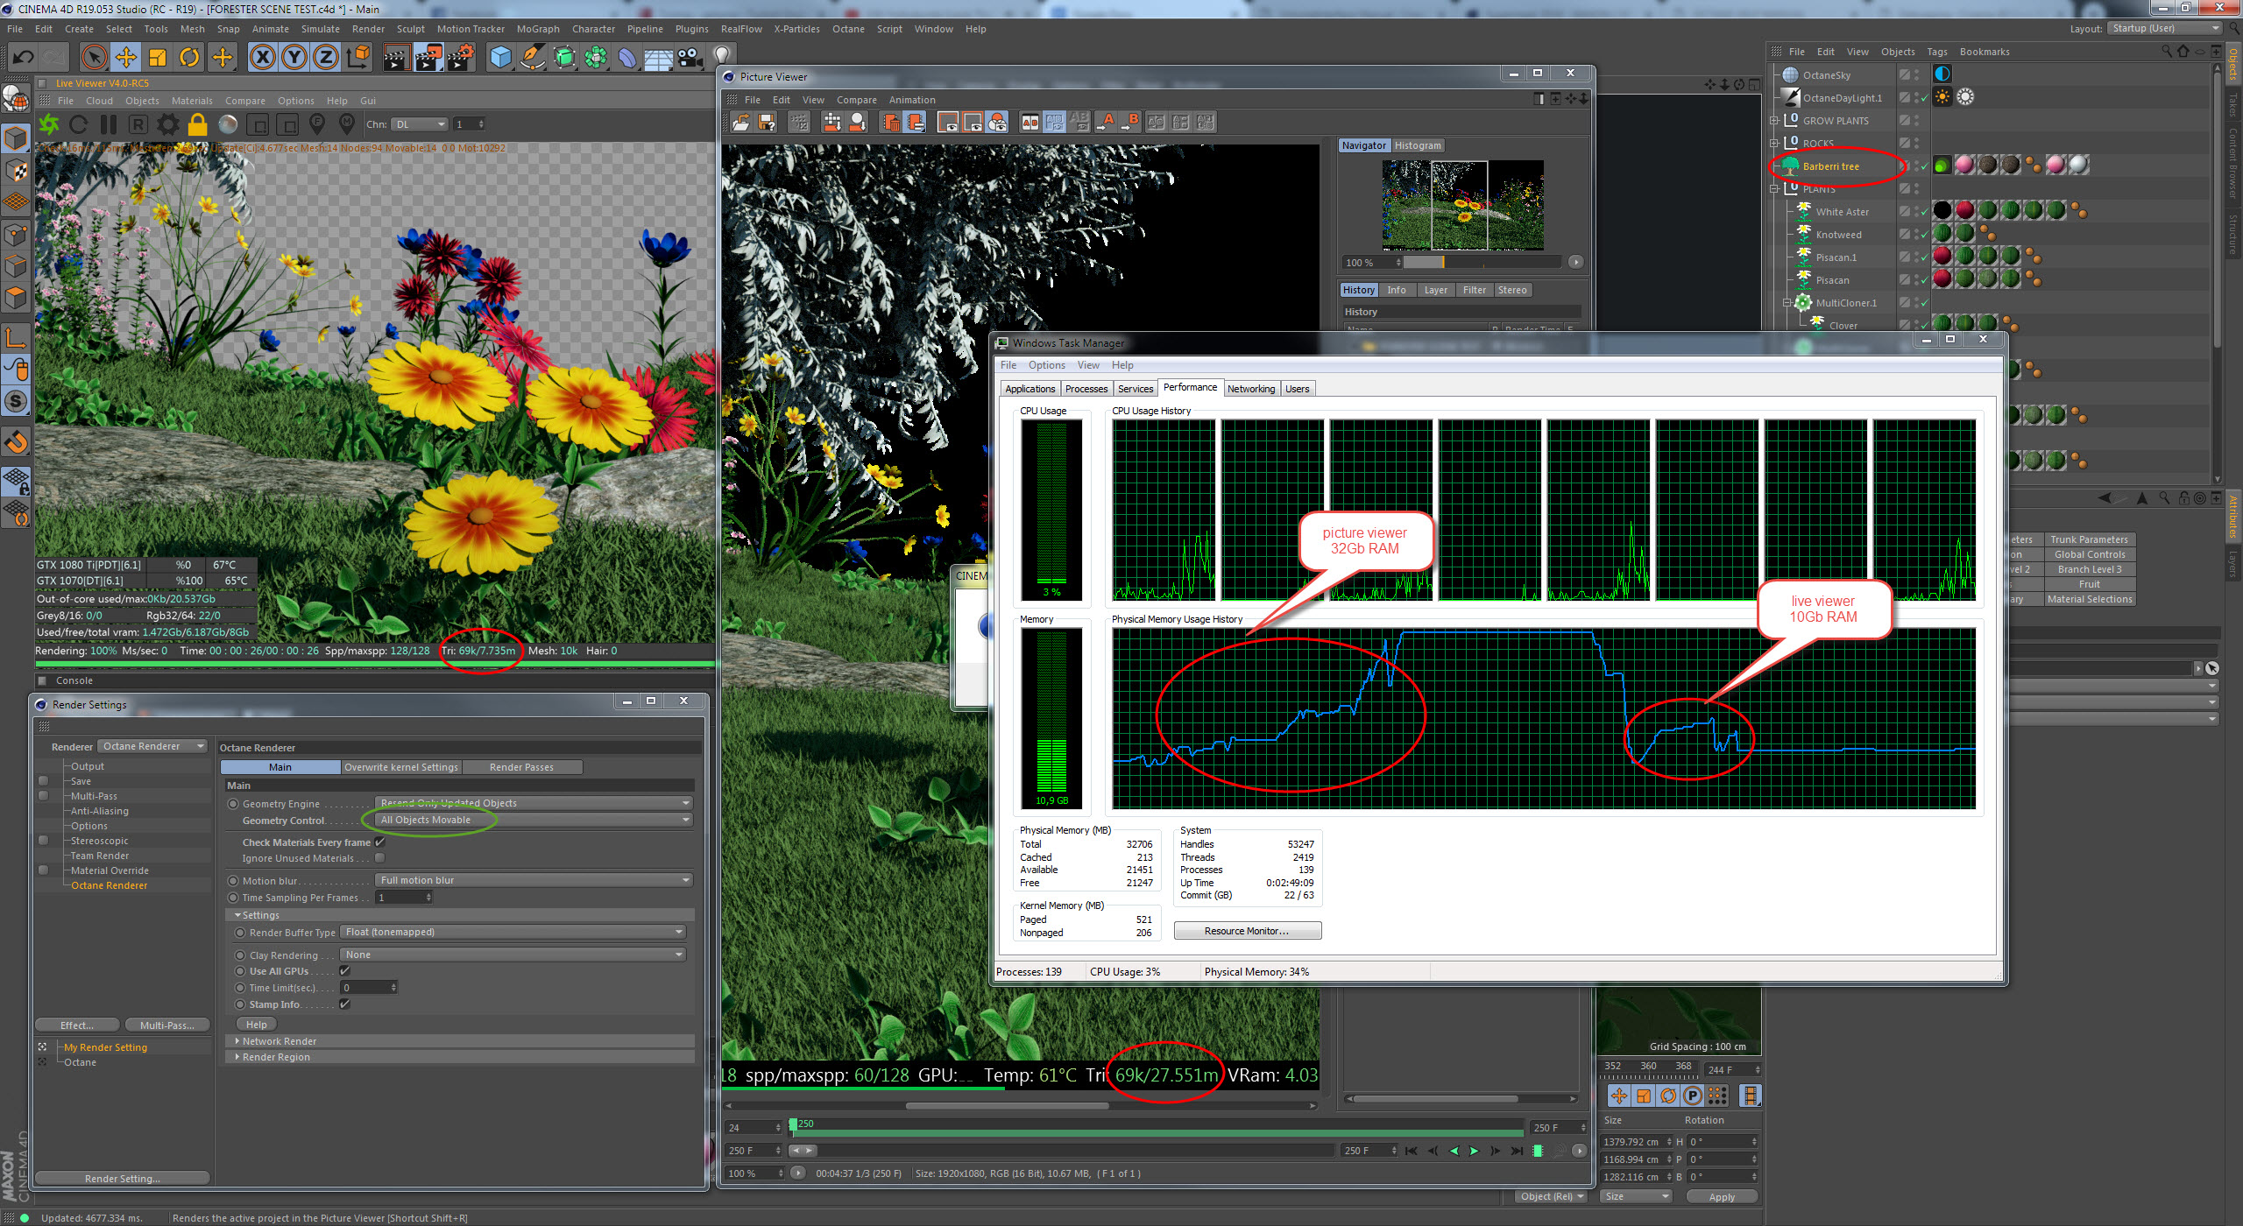This screenshot has width=2243, height=1226.
Task: Toggle Use All GPUs checkbox
Action: [345, 971]
